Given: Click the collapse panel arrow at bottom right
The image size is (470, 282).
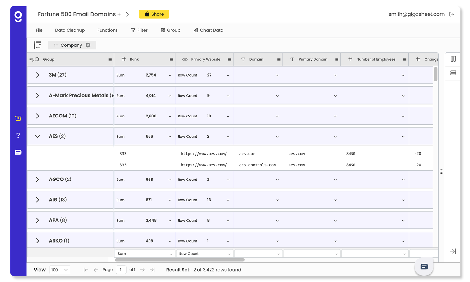Looking at the screenshot, I should pos(452,251).
